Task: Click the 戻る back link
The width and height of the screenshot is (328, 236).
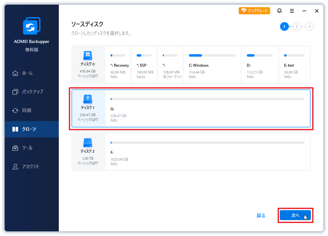Action: point(261,215)
